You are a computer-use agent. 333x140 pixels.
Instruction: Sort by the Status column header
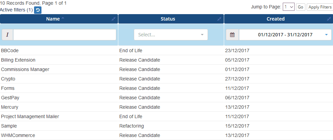(x=168, y=19)
